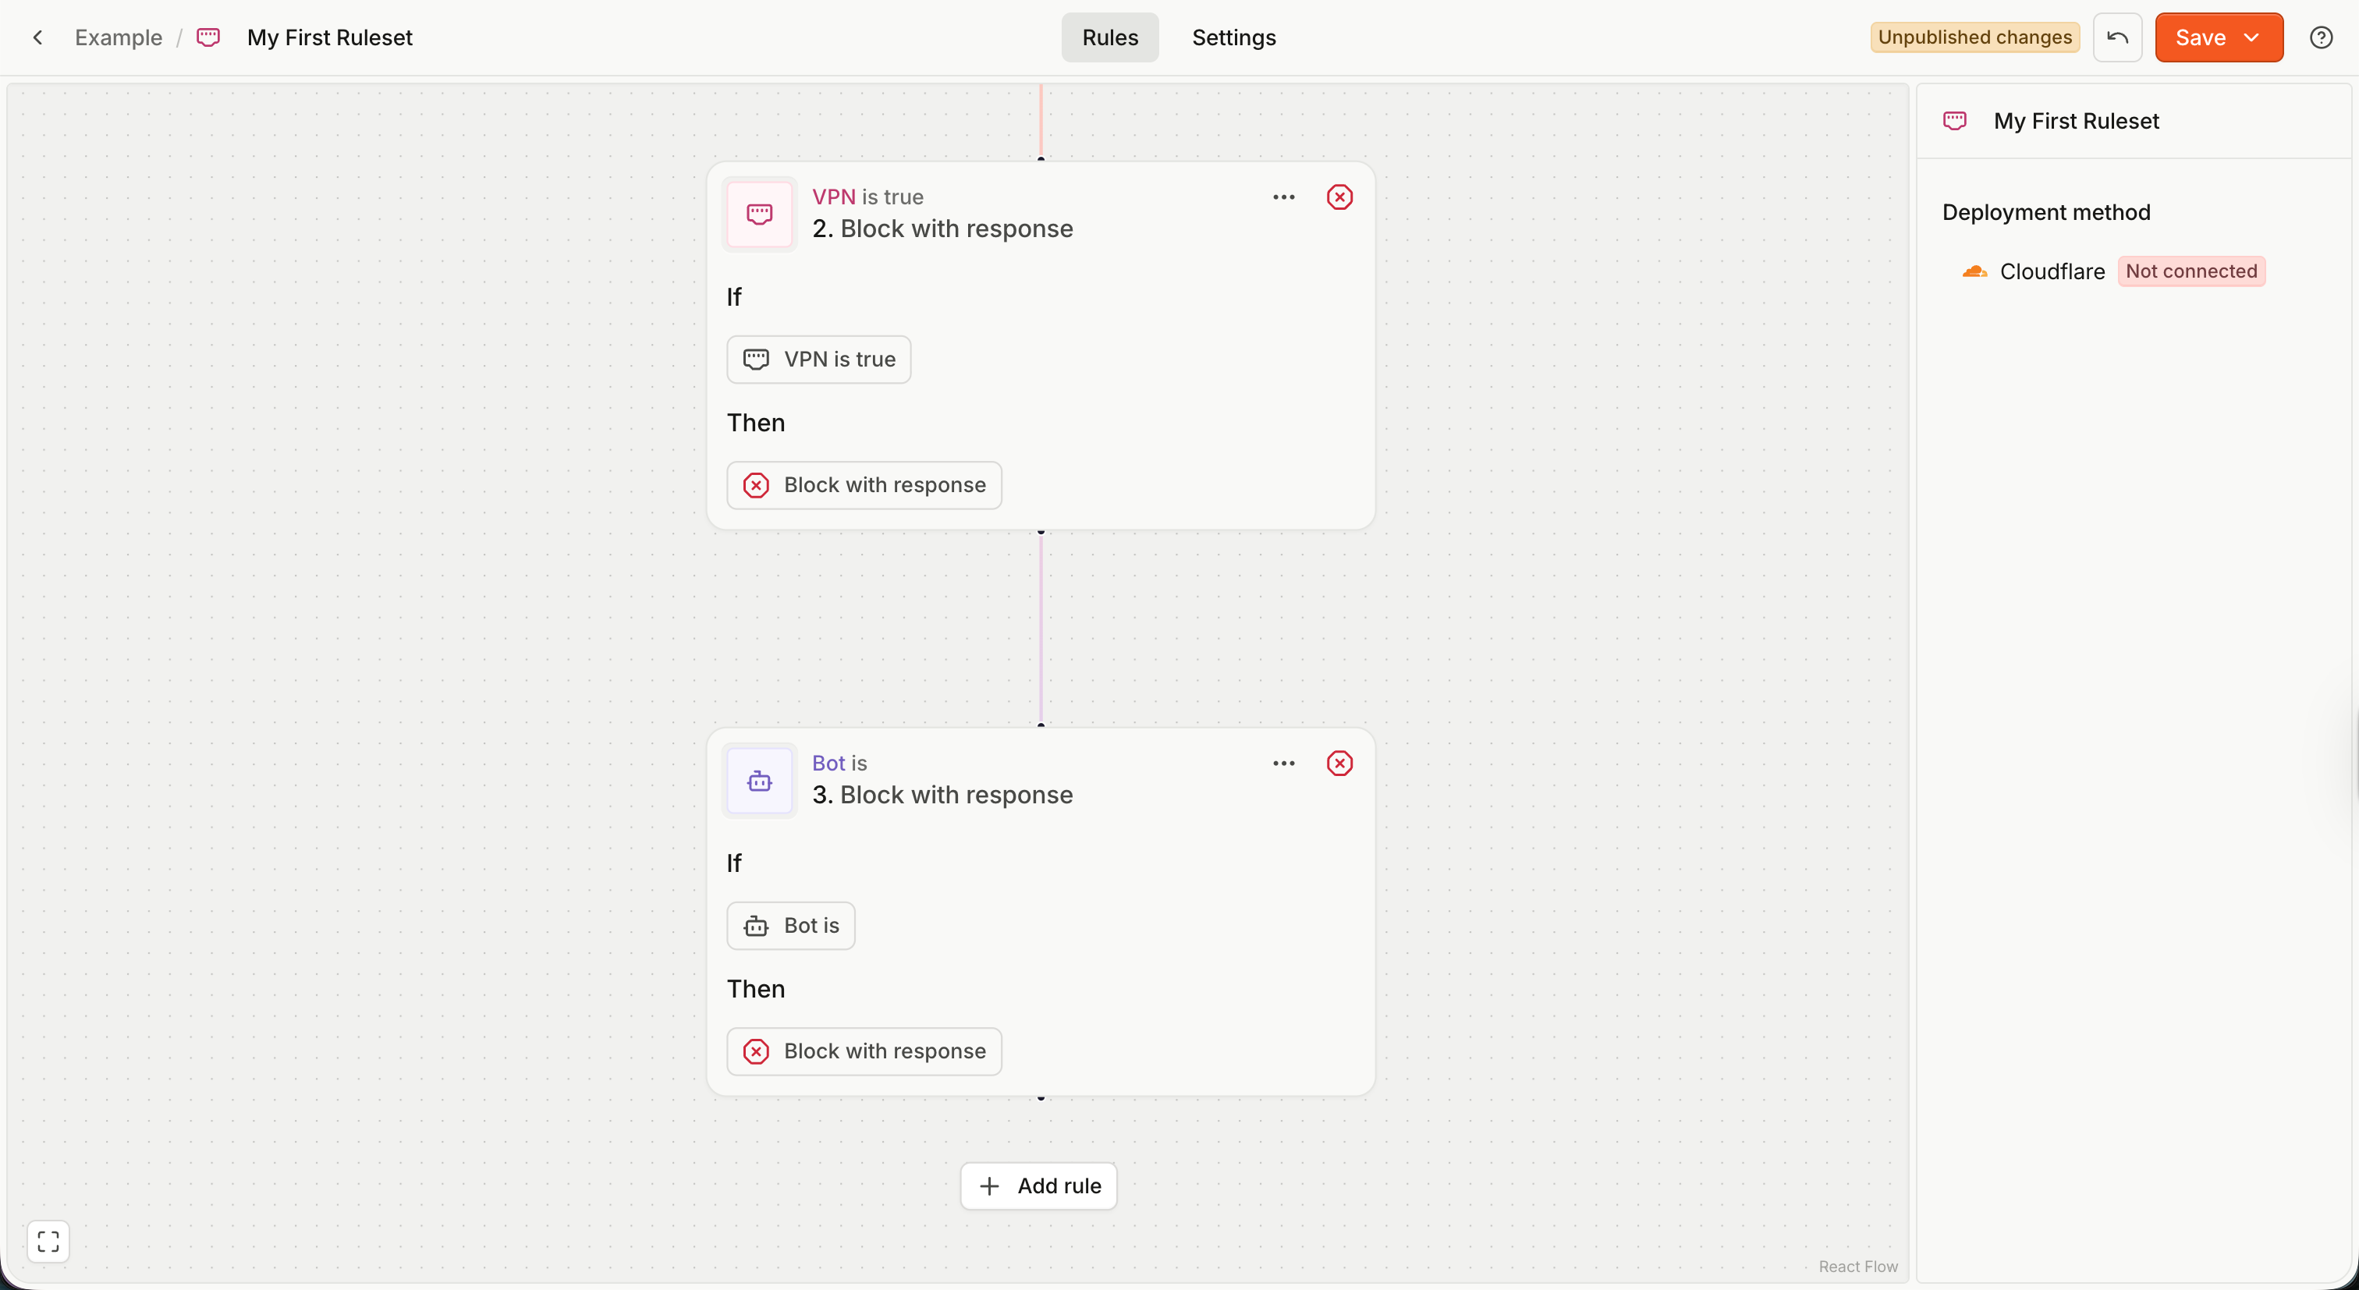Click red block icon on rule 2
Screen dimensions: 2359x1290
1339,197
